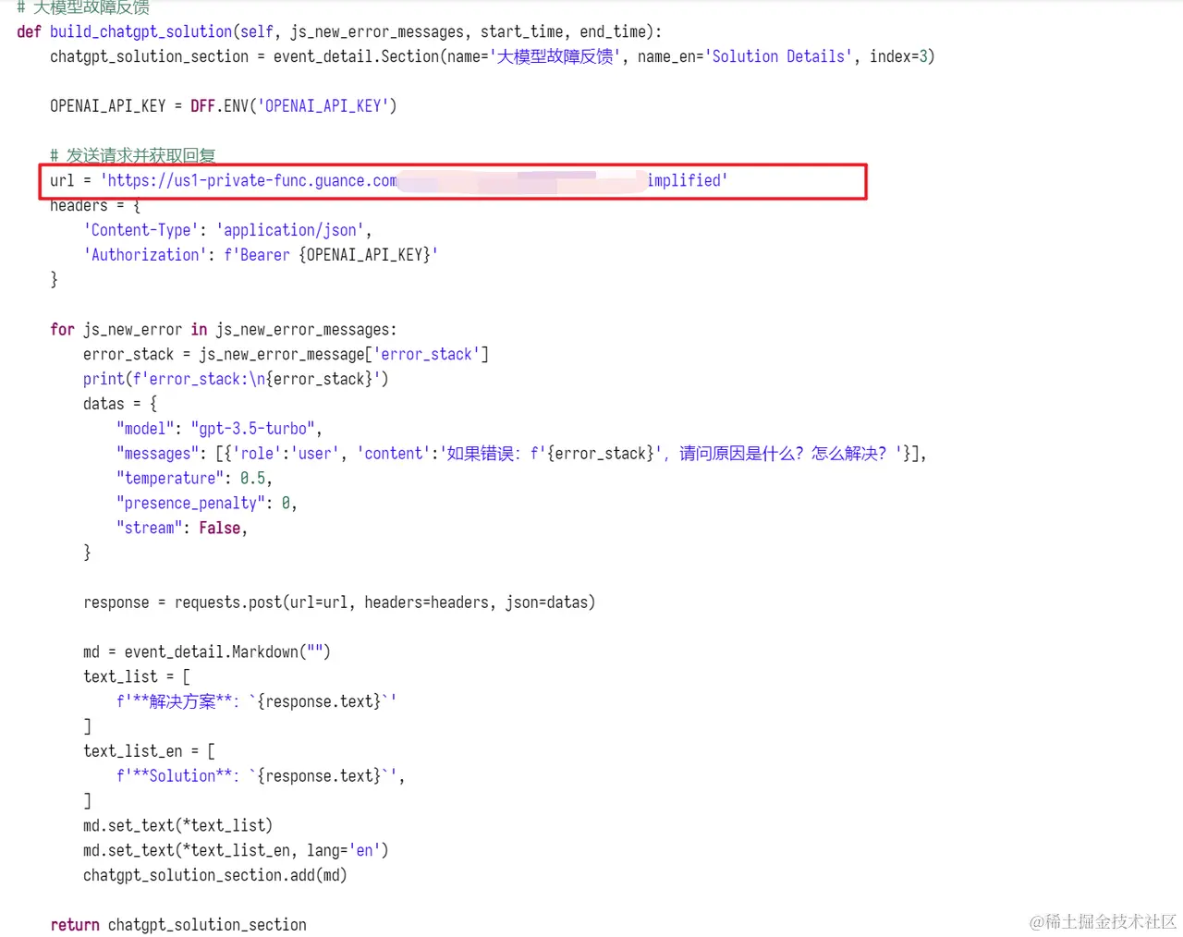Image resolution: width=1183 pixels, height=937 pixels.
Task: Click the for js_new_error in js_new_error_messages line
Action: click(x=224, y=330)
